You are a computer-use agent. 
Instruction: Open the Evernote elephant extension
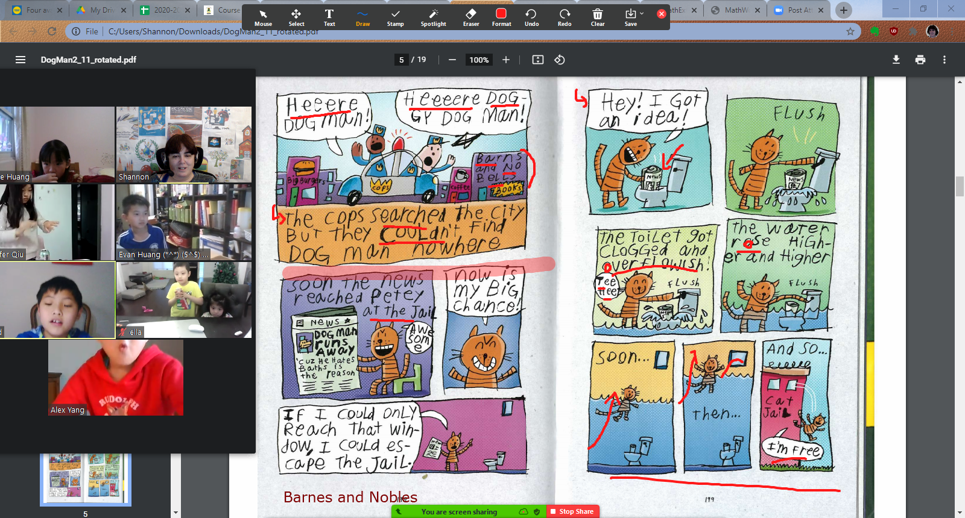point(875,31)
